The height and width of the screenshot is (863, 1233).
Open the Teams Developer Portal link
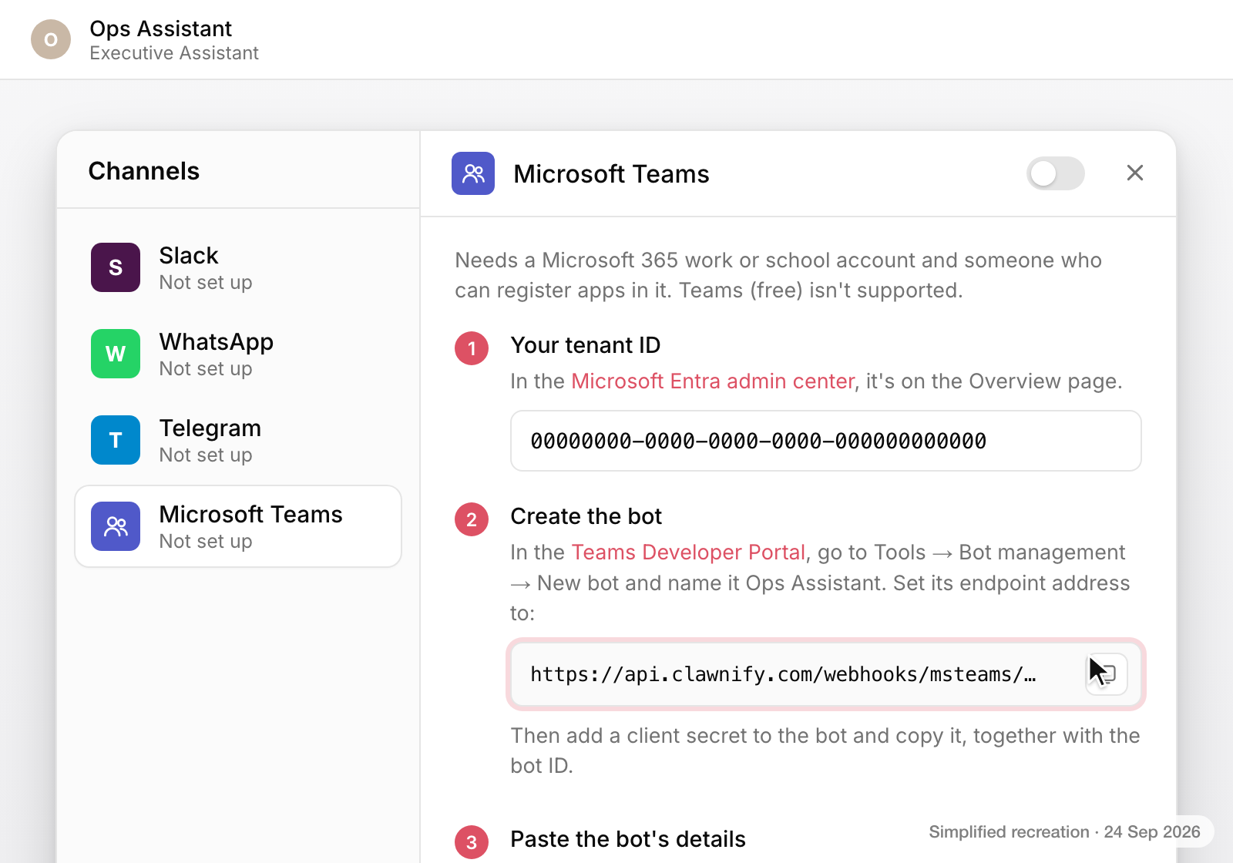(x=688, y=552)
